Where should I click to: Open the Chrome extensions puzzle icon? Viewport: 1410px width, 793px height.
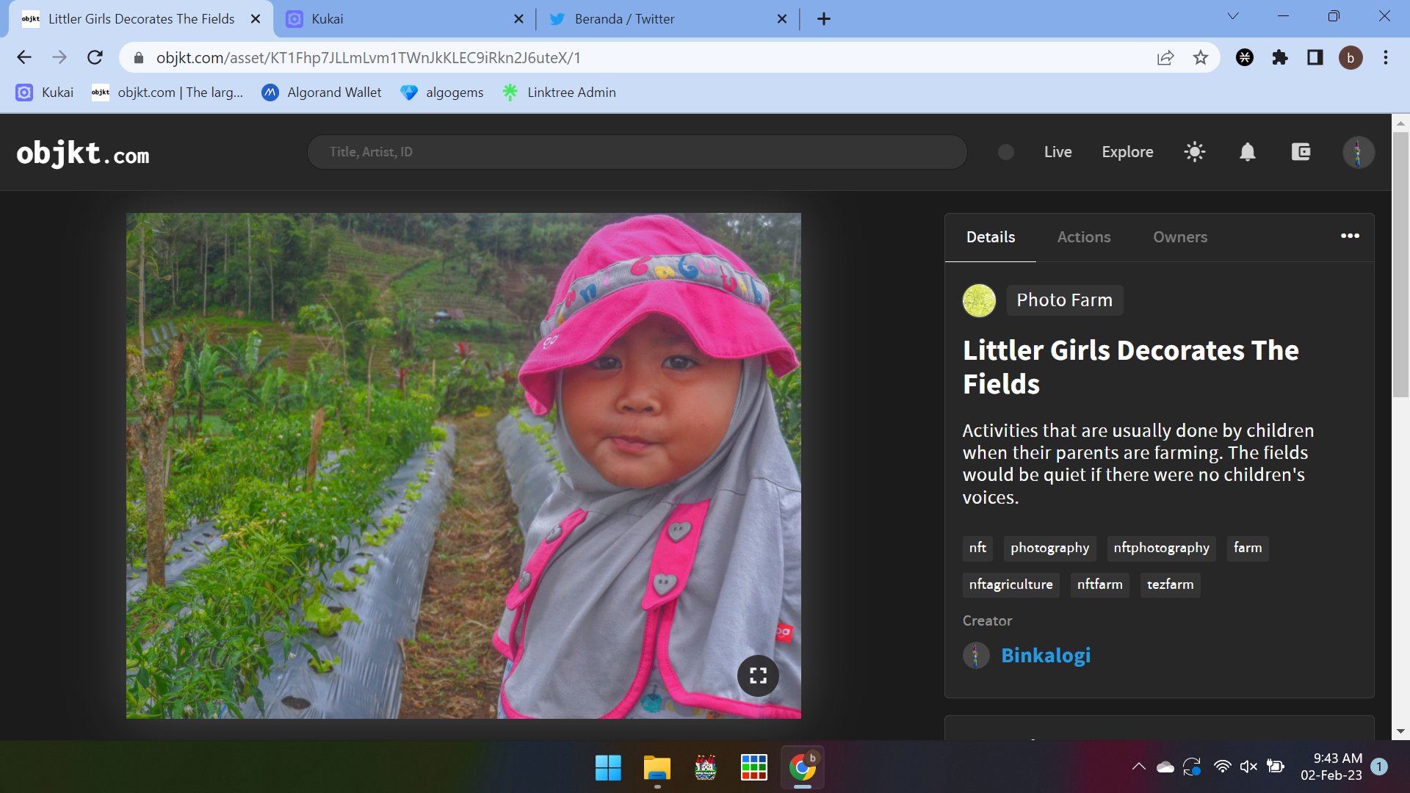coord(1280,58)
